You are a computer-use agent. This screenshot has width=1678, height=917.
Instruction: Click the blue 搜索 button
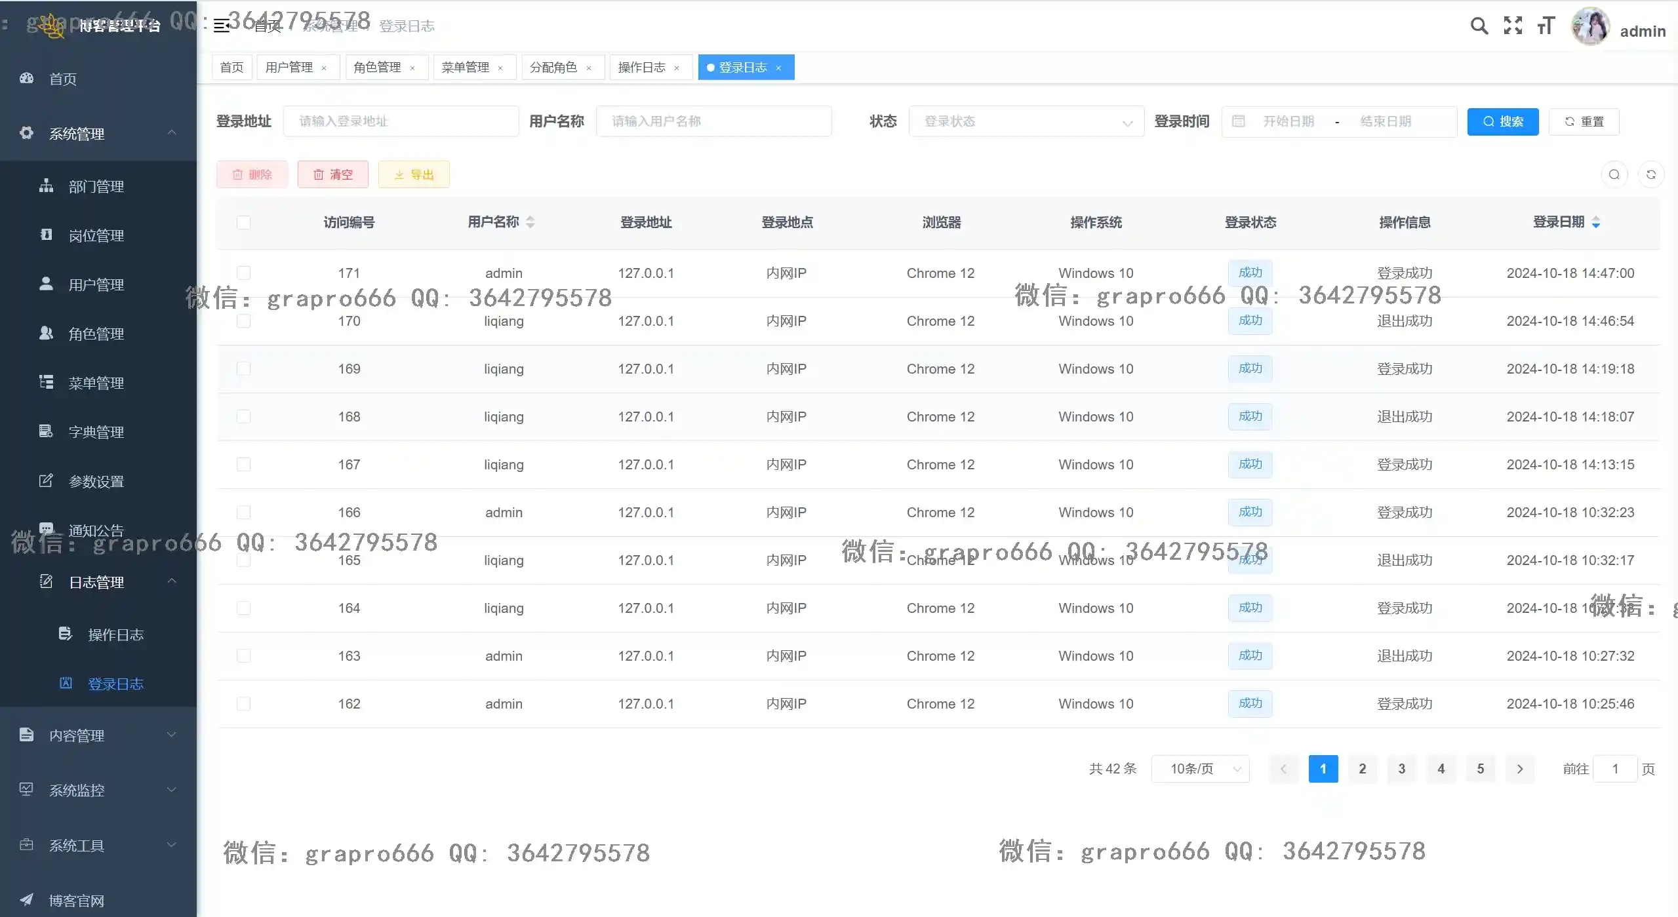point(1502,122)
